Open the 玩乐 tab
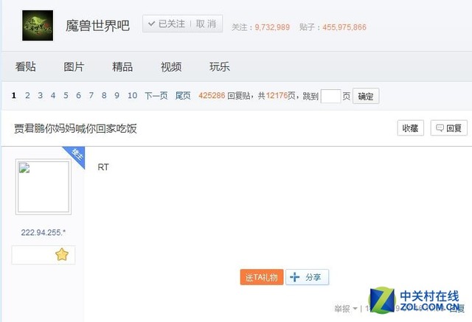Screen dimensions: 472x322 pos(220,67)
